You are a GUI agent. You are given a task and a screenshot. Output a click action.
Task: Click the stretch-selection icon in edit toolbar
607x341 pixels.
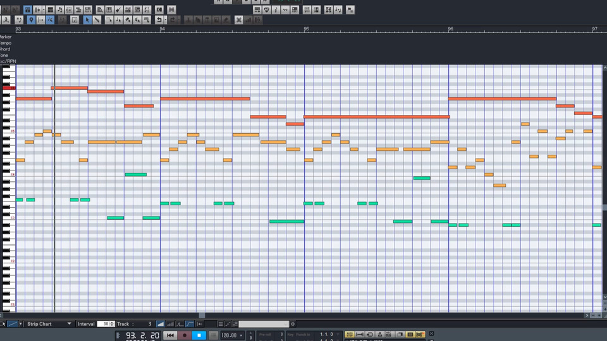239,20
